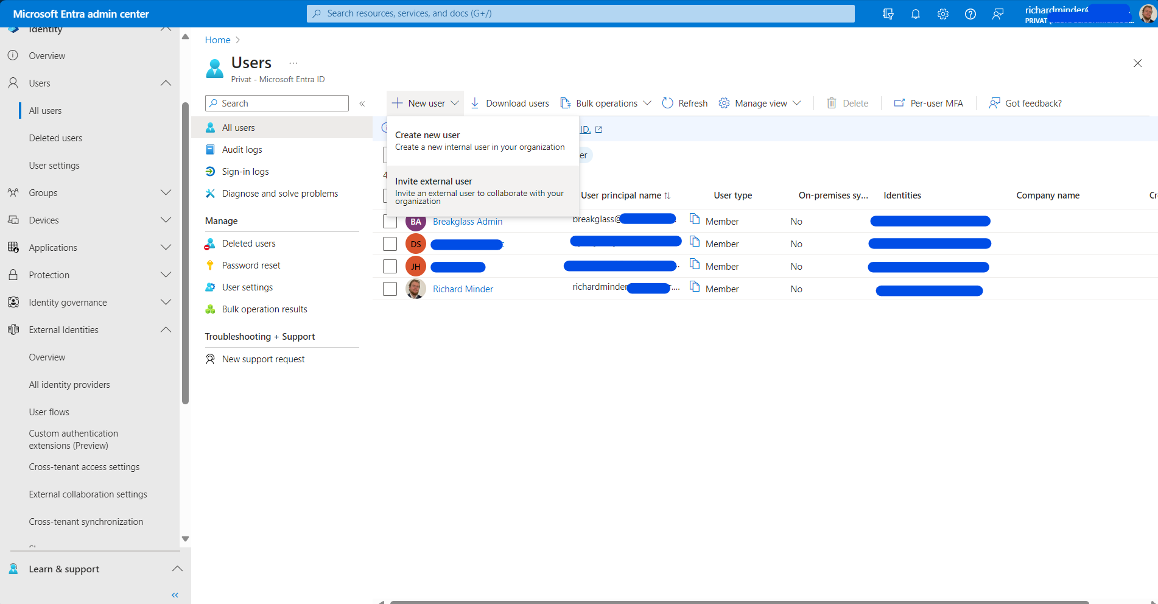Select All users in the resource menu
Viewport: 1158px width, 604px height.
point(282,128)
